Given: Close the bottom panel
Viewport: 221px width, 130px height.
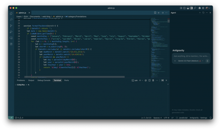Looking at the screenshot, I should (166, 80).
